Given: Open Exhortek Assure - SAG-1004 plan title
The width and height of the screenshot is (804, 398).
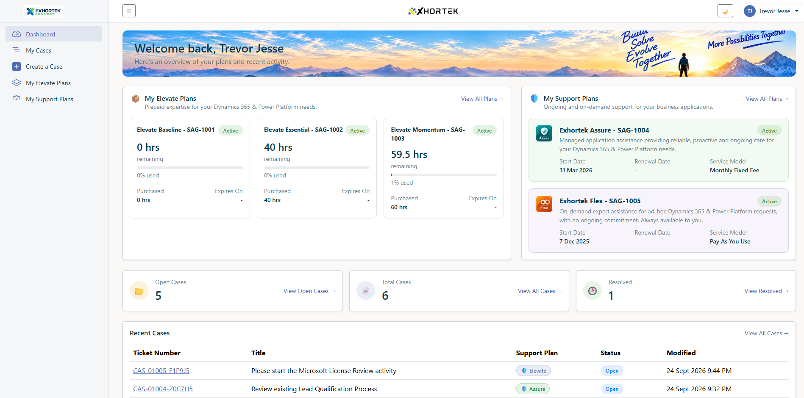Looking at the screenshot, I should pos(604,130).
